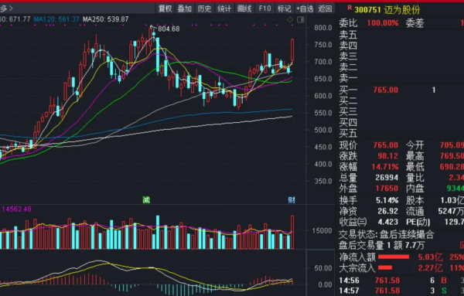The width and height of the screenshot is (464, 296).
Task: Click the blue 财 marker on chart
Action: (x=292, y=200)
